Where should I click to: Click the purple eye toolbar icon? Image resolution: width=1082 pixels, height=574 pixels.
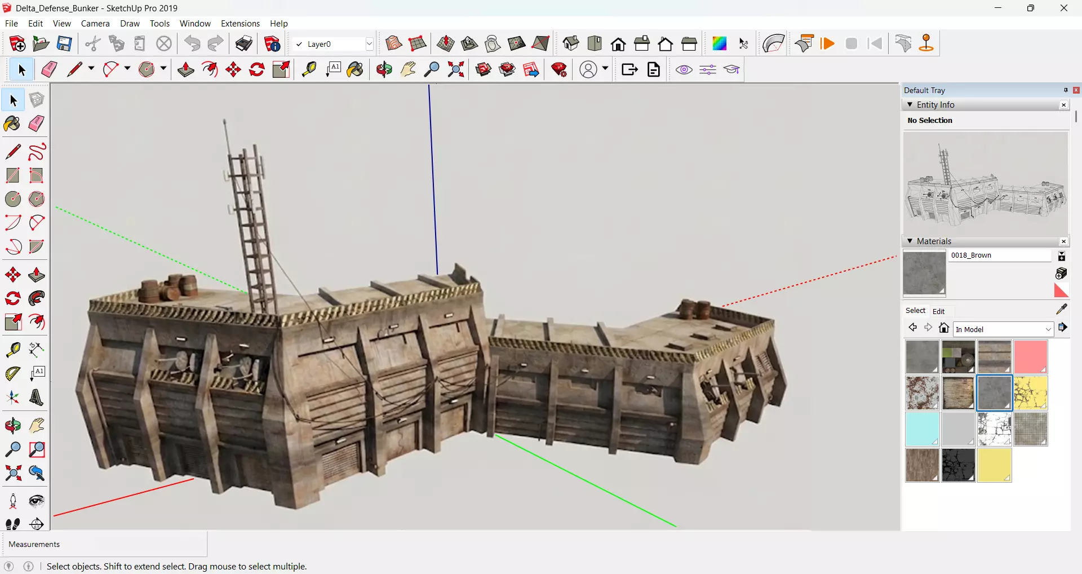coord(684,69)
